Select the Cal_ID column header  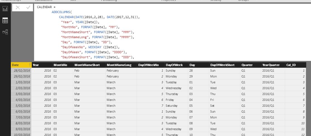[x=295, y=65]
